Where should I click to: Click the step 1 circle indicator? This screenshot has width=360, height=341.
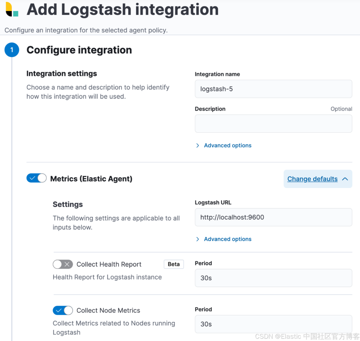12,50
